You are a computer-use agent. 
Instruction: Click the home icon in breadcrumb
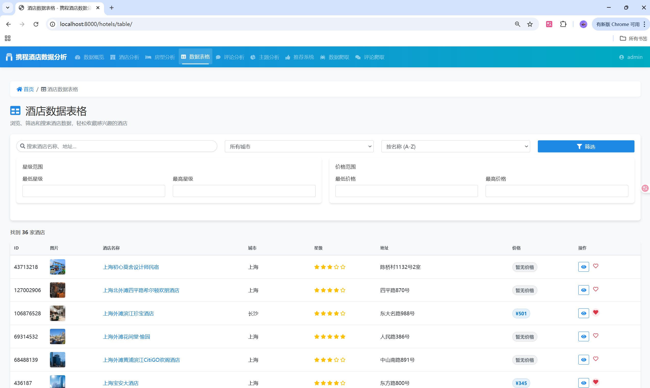(19, 89)
